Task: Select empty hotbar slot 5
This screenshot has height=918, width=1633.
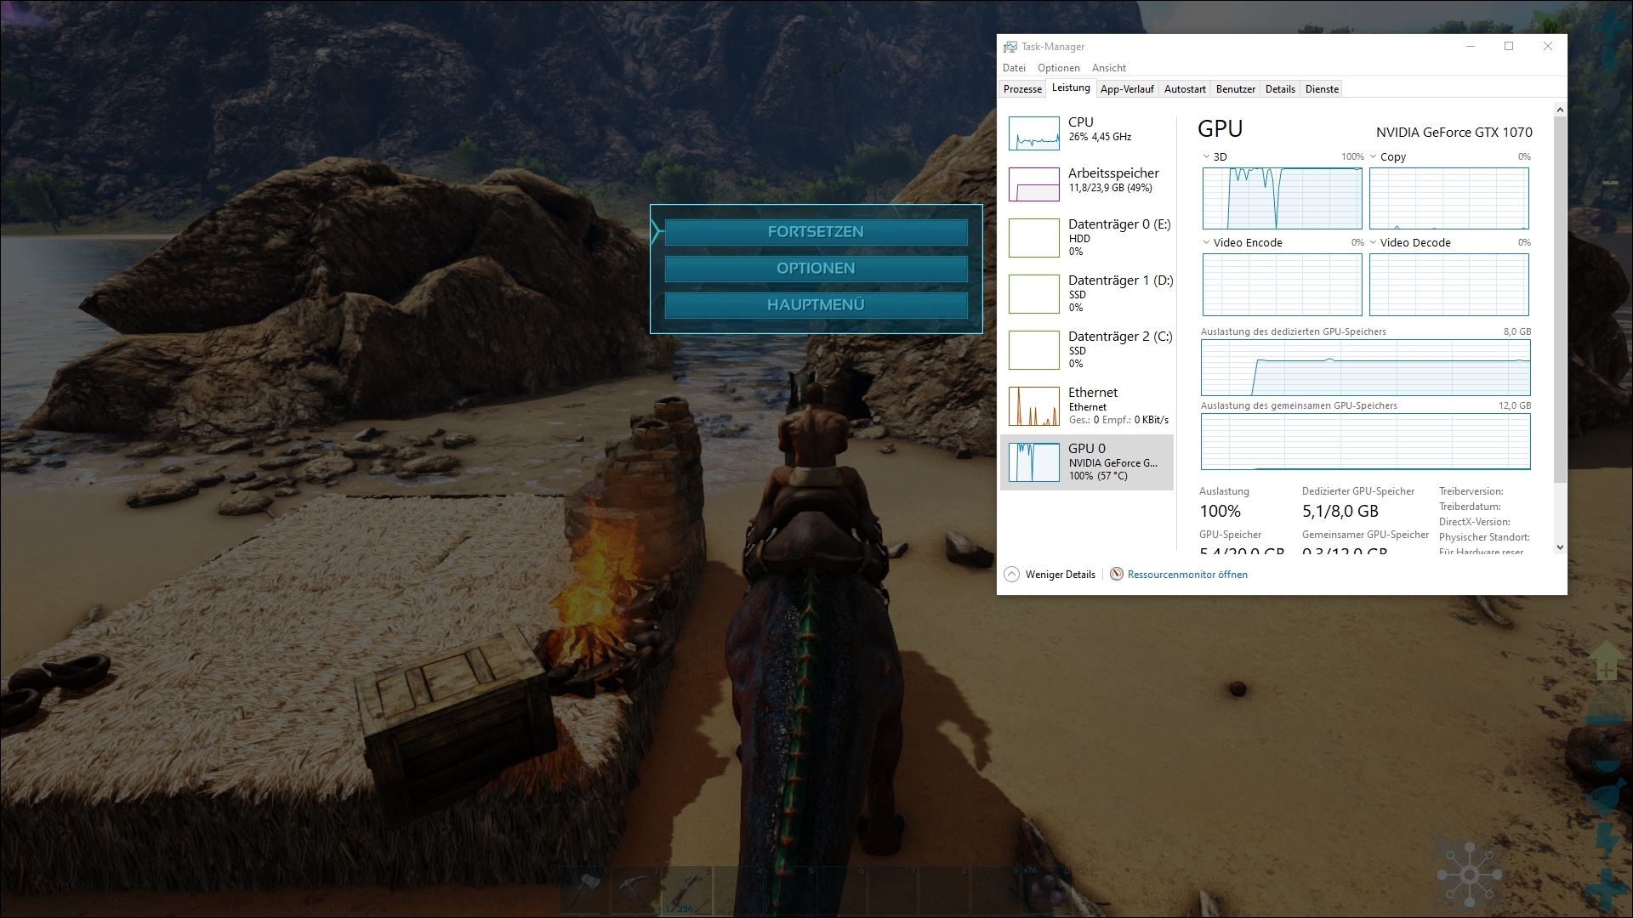Action: click(791, 890)
